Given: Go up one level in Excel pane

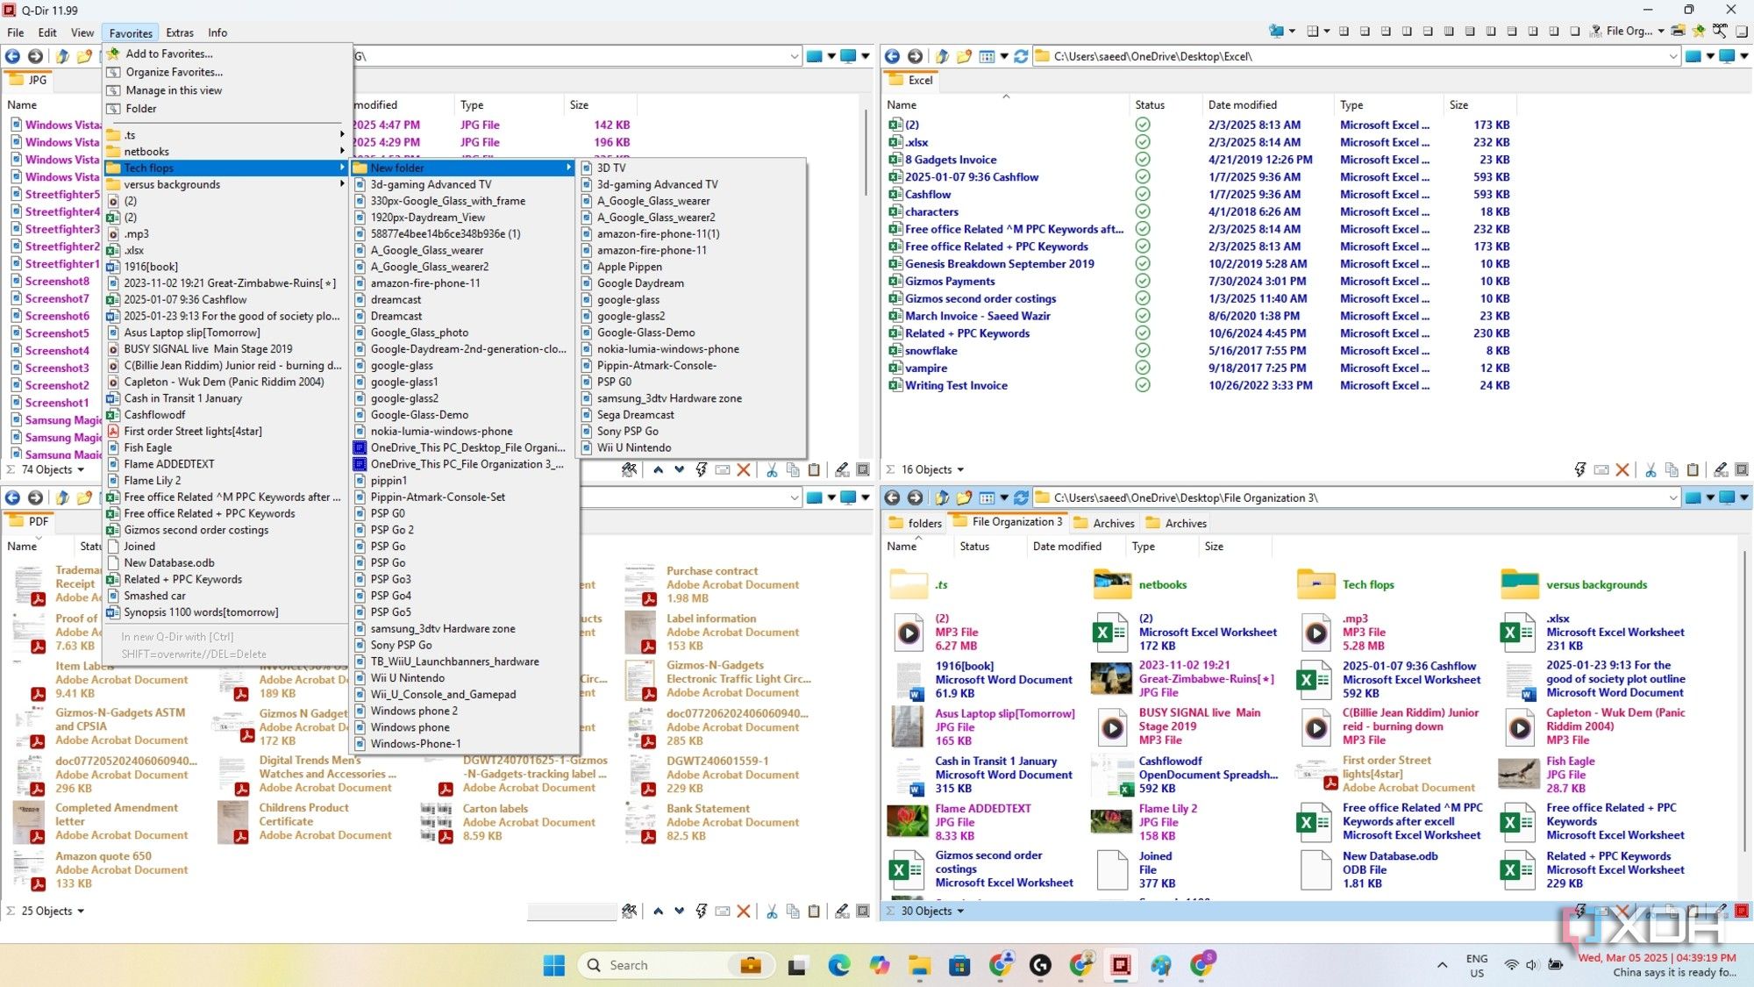Looking at the screenshot, I should click(x=942, y=56).
